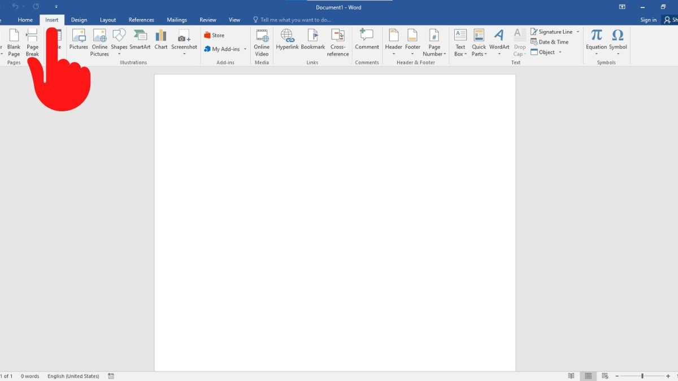Open the References tab
The image size is (678, 381).
coord(141,20)
